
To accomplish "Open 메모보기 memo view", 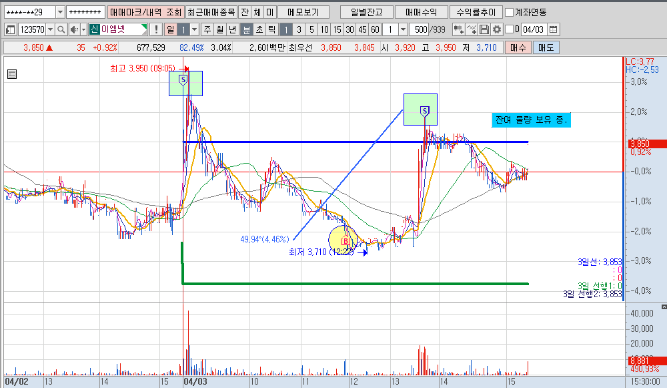I will pyautogui.click(x=303, y=12).
